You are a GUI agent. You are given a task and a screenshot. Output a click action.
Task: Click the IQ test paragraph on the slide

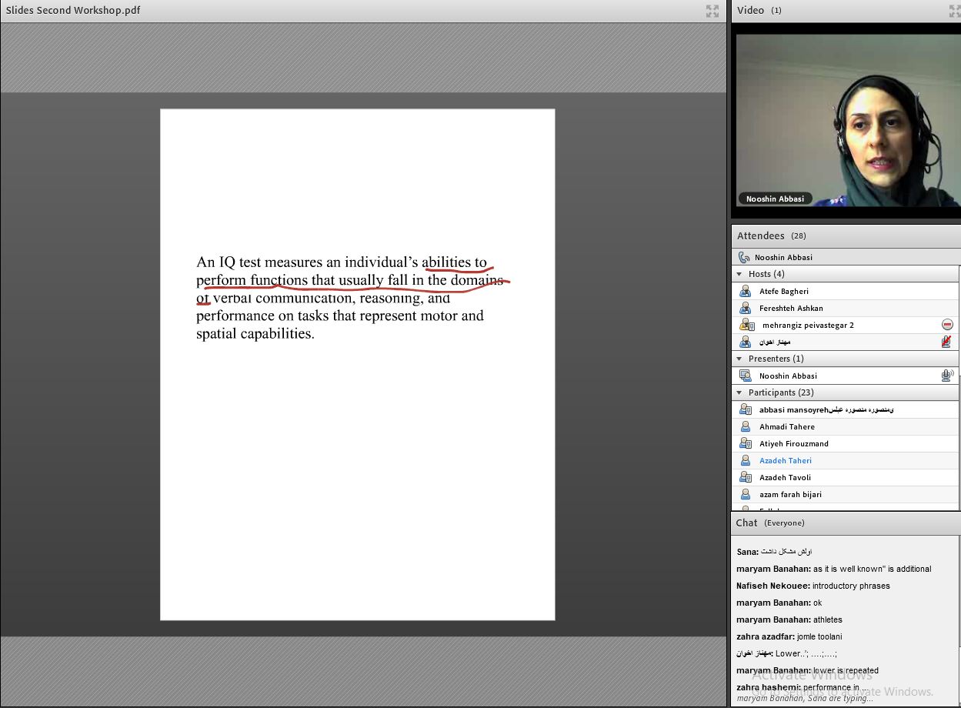[350, 298]
